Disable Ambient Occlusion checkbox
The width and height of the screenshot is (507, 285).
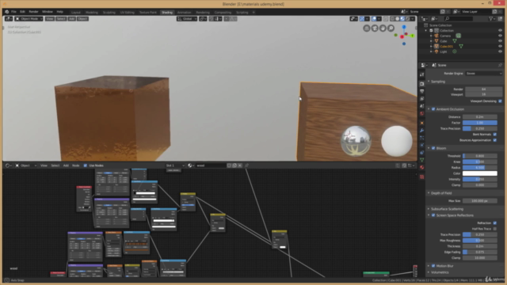click(433, 109)
